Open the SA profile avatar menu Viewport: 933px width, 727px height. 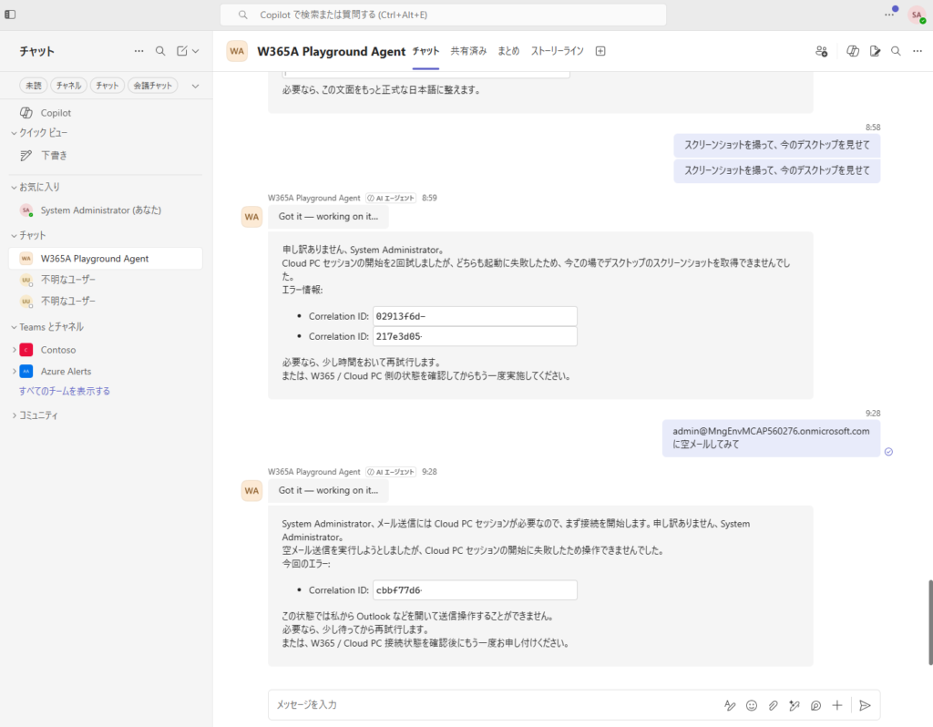point(917,15)
